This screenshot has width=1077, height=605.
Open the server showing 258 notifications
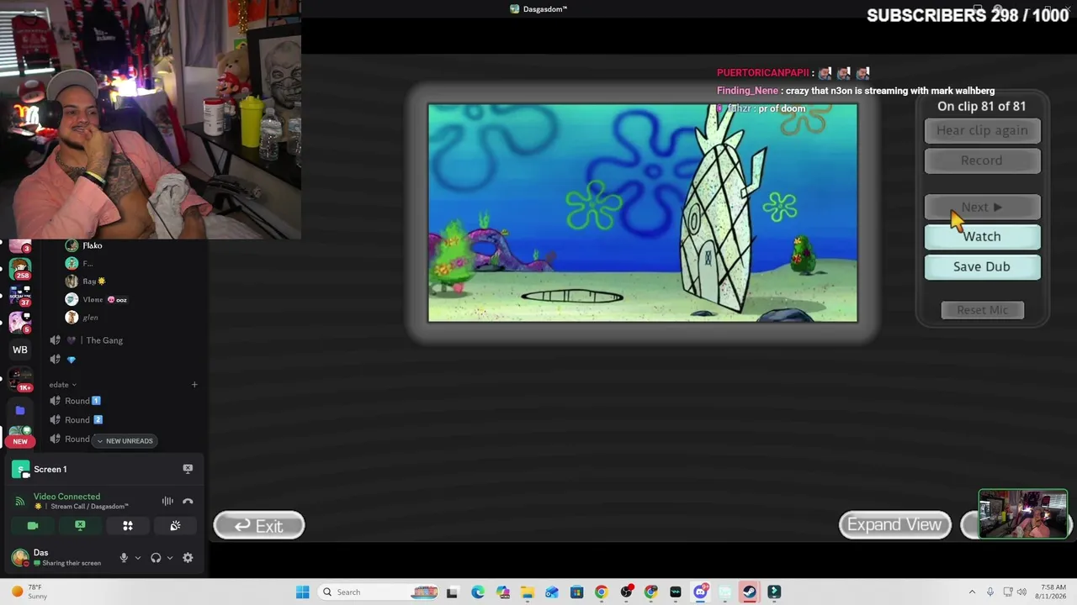coord(20,269)
